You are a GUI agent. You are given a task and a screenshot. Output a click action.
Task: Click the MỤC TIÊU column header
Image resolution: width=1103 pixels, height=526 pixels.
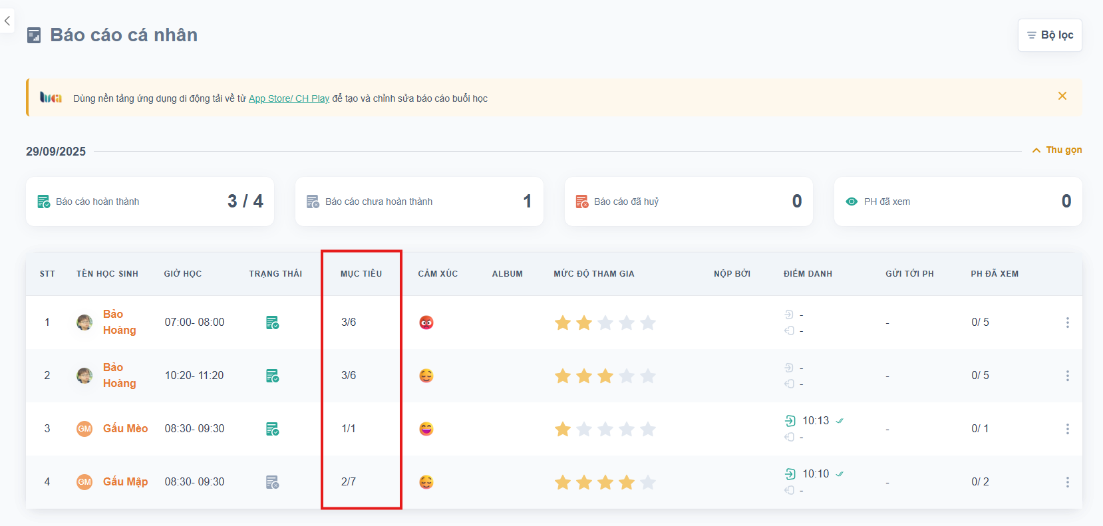pos(361,274)
